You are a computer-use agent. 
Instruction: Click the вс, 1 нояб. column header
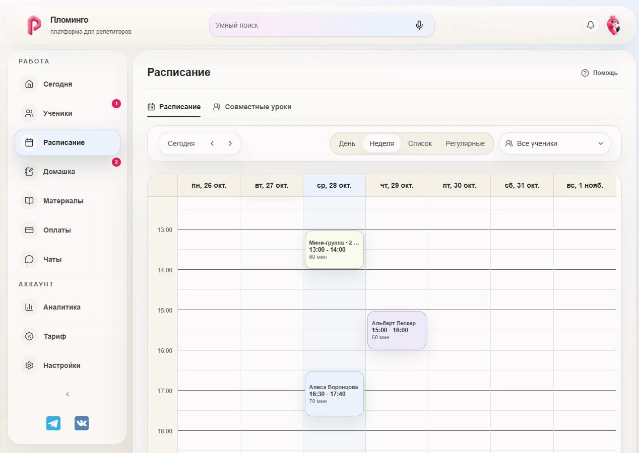pos(585,185)
